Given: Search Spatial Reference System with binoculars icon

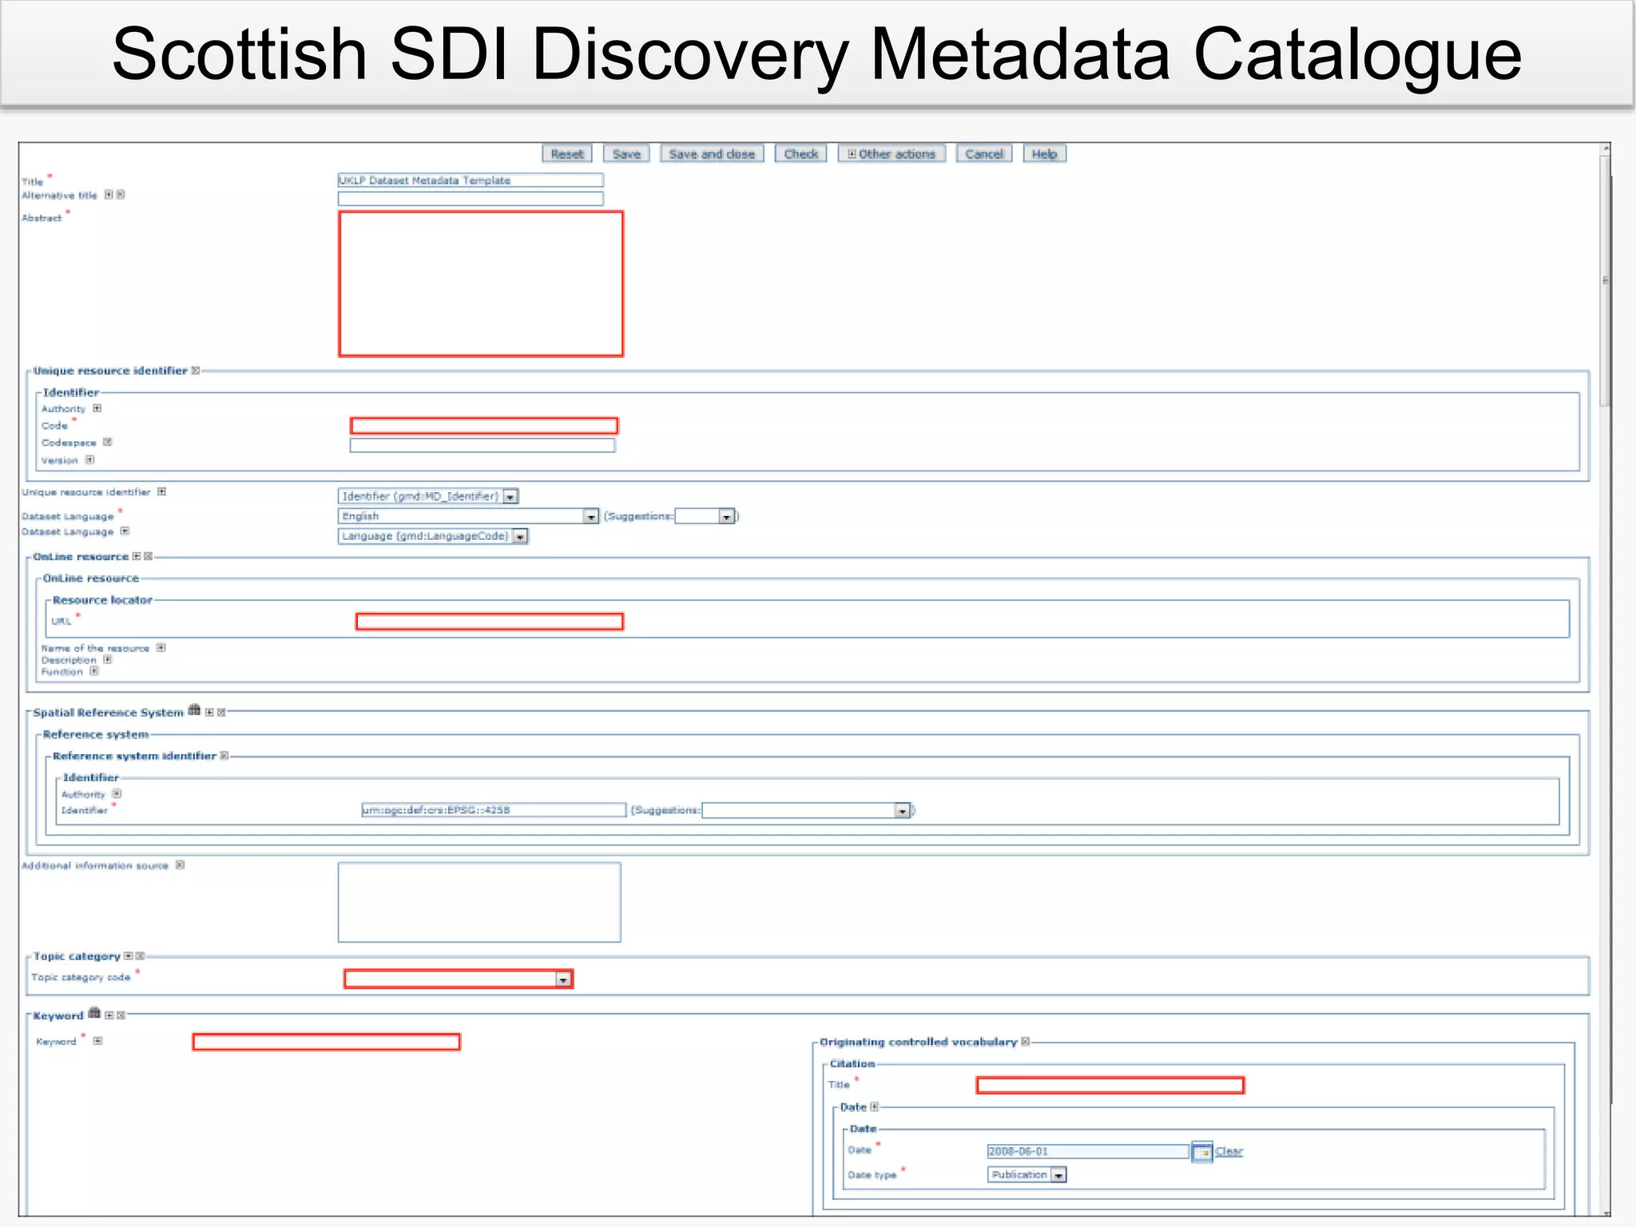Looking at the screenshot, I should (x=194, y=710).
